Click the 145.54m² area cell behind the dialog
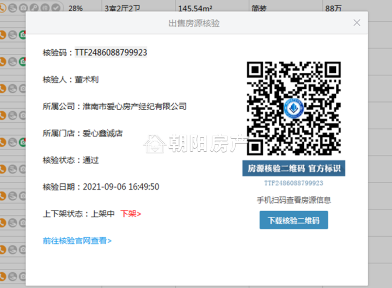Image resolution: width=392 pixels, height=288 pixels. [x=195, y=9]
